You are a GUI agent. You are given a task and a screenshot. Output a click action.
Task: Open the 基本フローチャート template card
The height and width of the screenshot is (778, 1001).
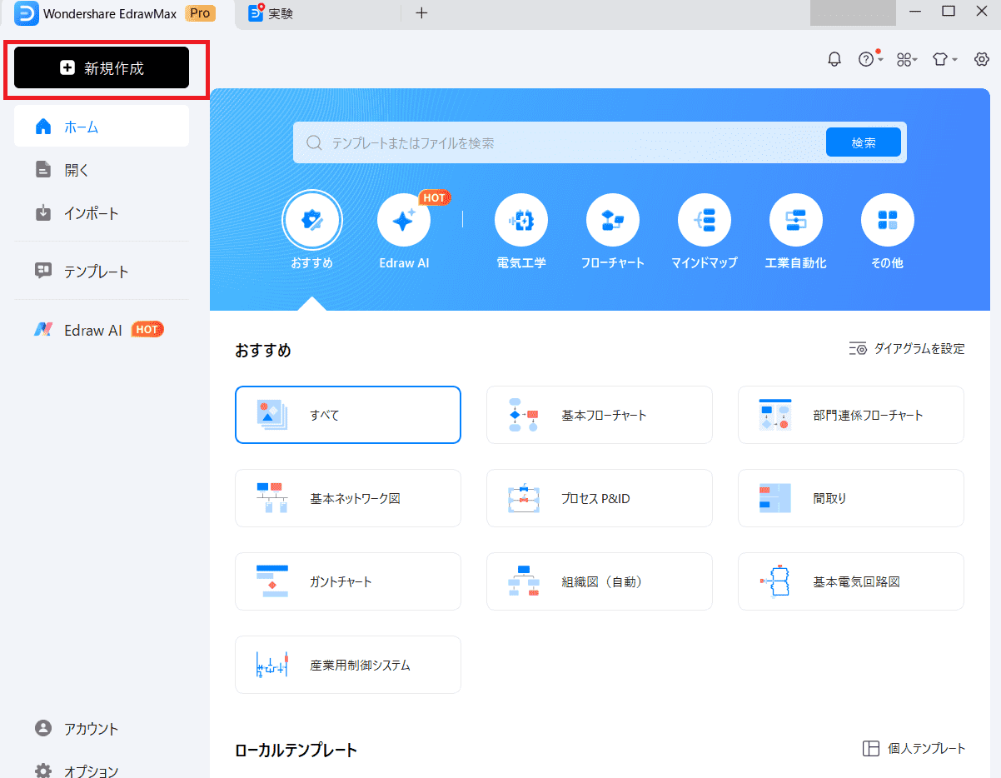(x=599, y=415)
